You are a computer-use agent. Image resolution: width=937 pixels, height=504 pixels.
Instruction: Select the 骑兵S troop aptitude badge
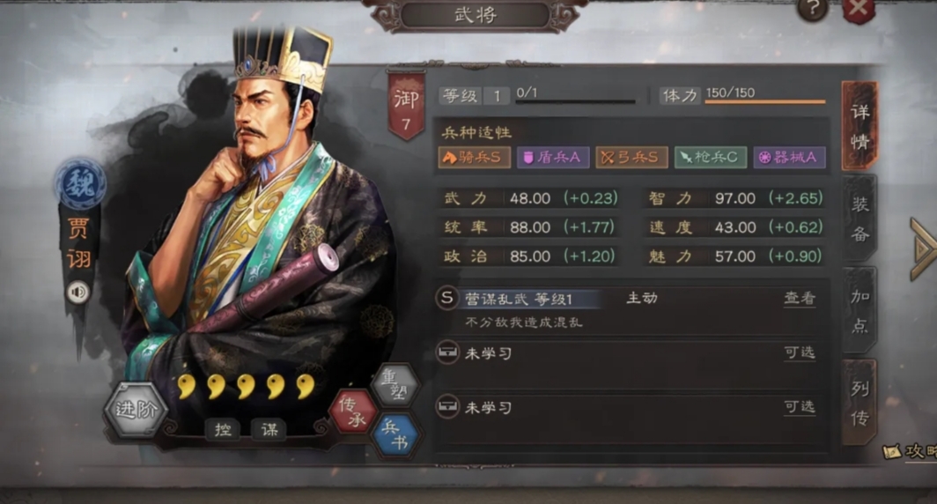pos(475,157)
